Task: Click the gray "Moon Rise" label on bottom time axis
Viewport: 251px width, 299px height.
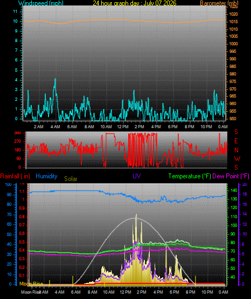Action: point(30,292)
